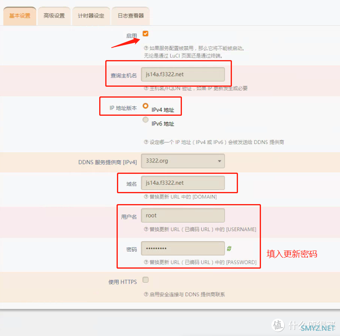Screen dimensions: 340x336
Task: Click the help icon before [USERNAME] hint
Action: [x=146, y=229]
